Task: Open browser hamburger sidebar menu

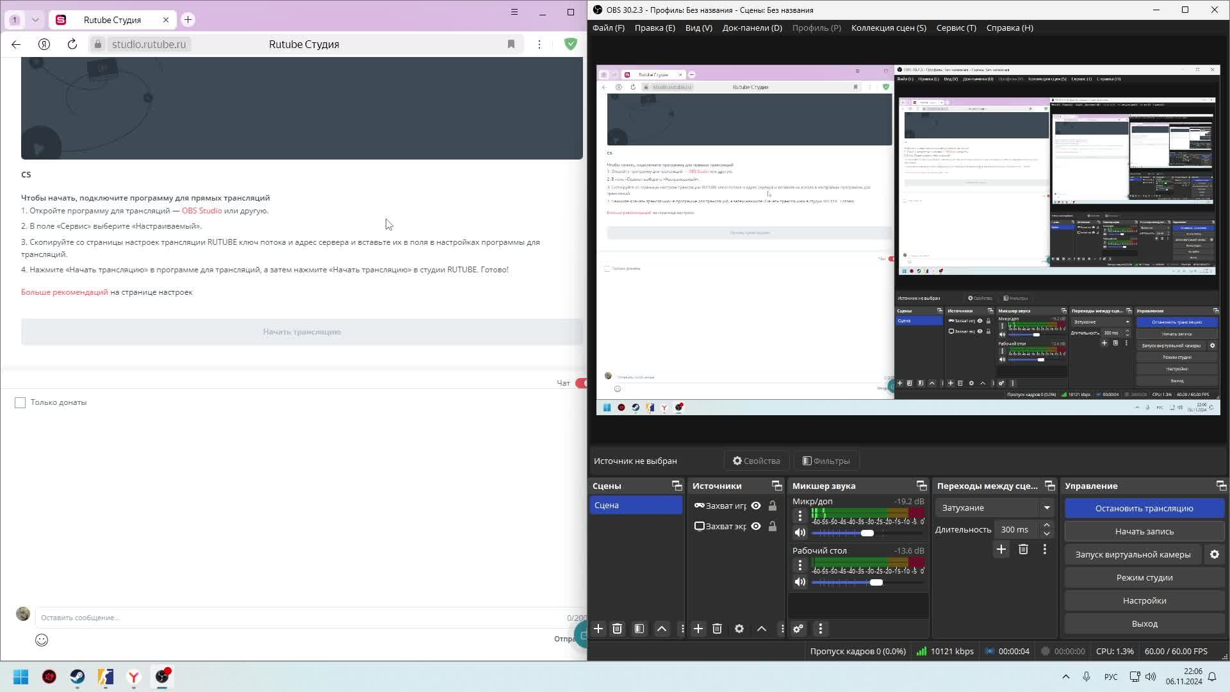Action: (514, 12)
